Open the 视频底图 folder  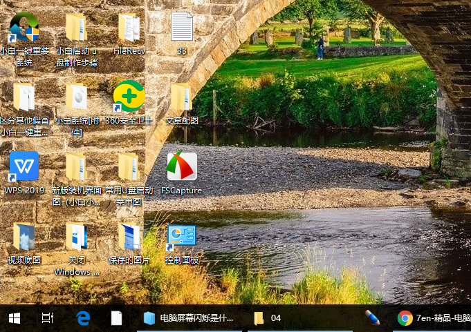pyautogui.click(x=24, y=237)
